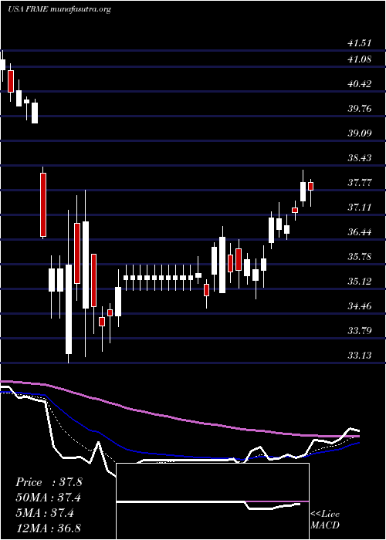The height and width of the screenshot is (540, 386).
Task: Select the 34.46 price axis label
Action: pos(360,305)
